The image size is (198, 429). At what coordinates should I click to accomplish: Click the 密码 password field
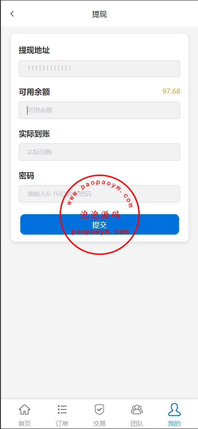99,194
